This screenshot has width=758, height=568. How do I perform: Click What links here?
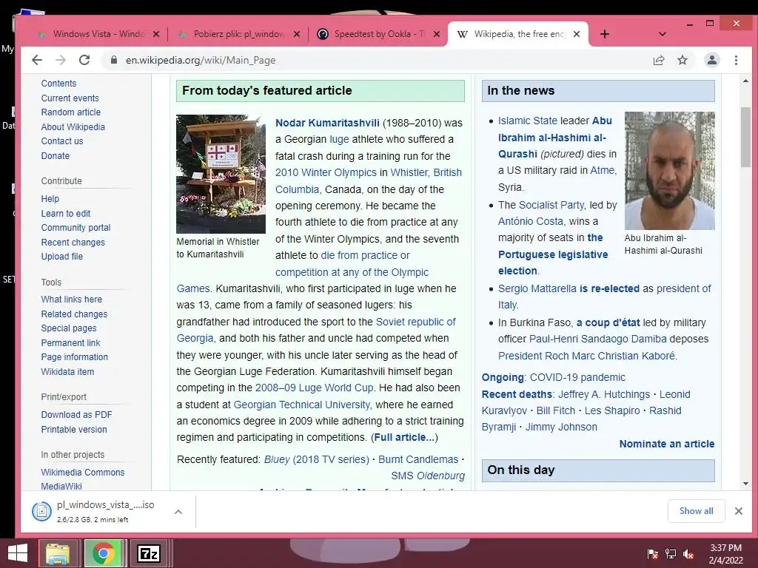72,300
